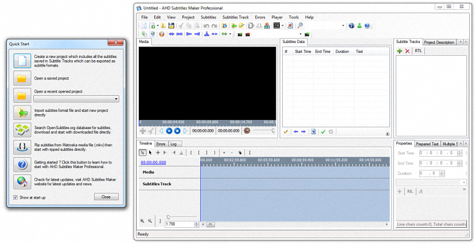Screen dimensions: 476x245
Task: Switch to the Errors tab
Action: point(161,144)
